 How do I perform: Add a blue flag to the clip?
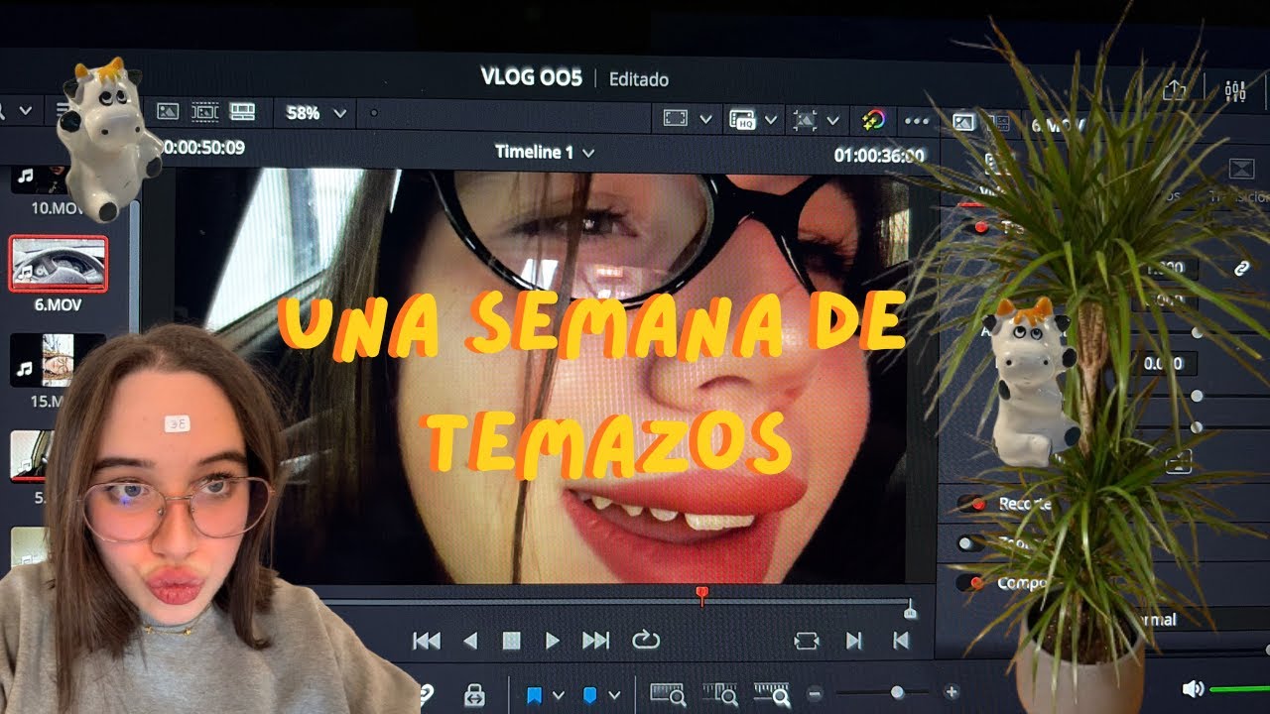point(534,695)
